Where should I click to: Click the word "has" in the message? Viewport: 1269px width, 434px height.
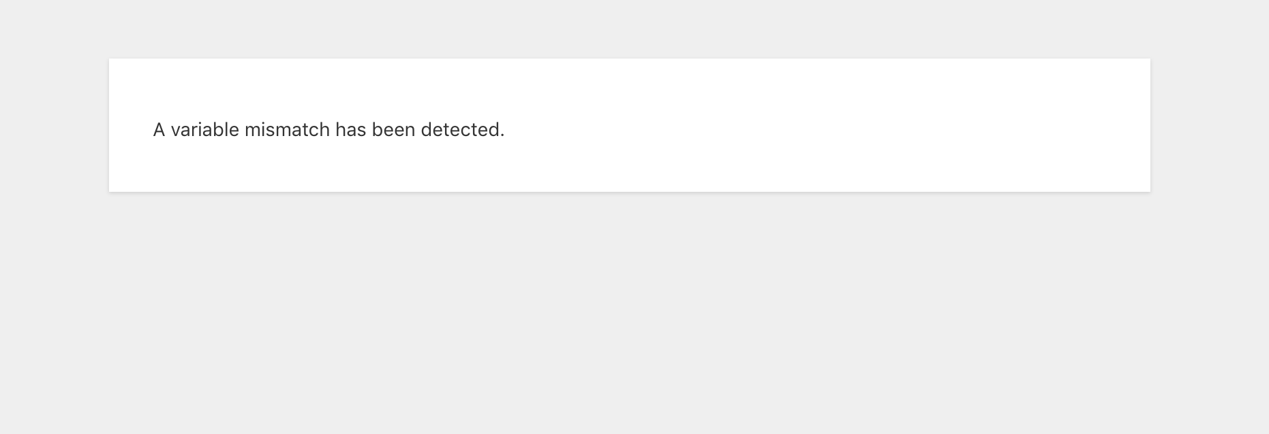(x=350, y=129)
